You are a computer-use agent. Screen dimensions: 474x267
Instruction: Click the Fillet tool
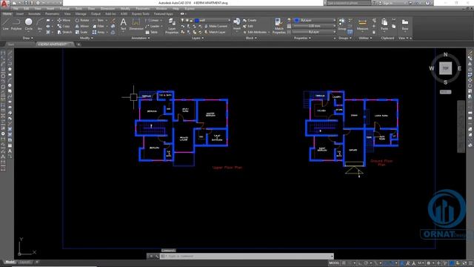(x=99, y=26)
